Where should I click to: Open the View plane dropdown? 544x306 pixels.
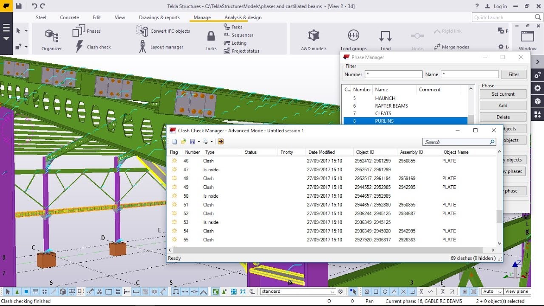pos(517,292)
